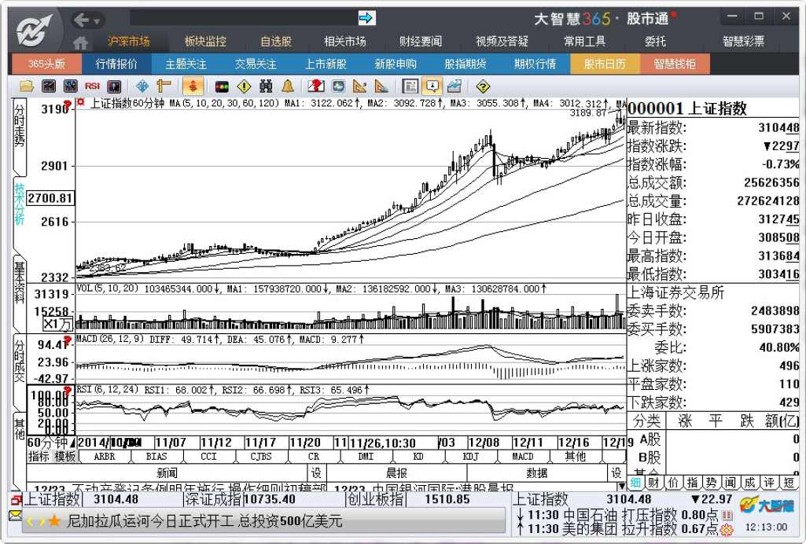Open the 委托 menu

[655, 41]
